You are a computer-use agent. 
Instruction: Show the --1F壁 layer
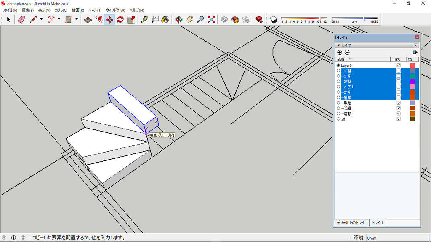(399, 71)
